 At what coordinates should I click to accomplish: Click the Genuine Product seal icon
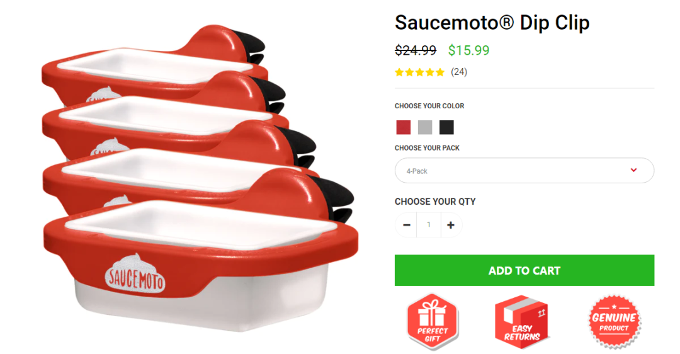pos(614,321)
